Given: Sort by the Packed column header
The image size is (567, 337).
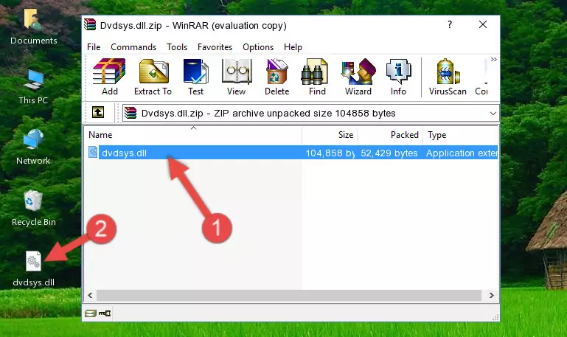Looking at the screenshot, I should pos(390,135).
